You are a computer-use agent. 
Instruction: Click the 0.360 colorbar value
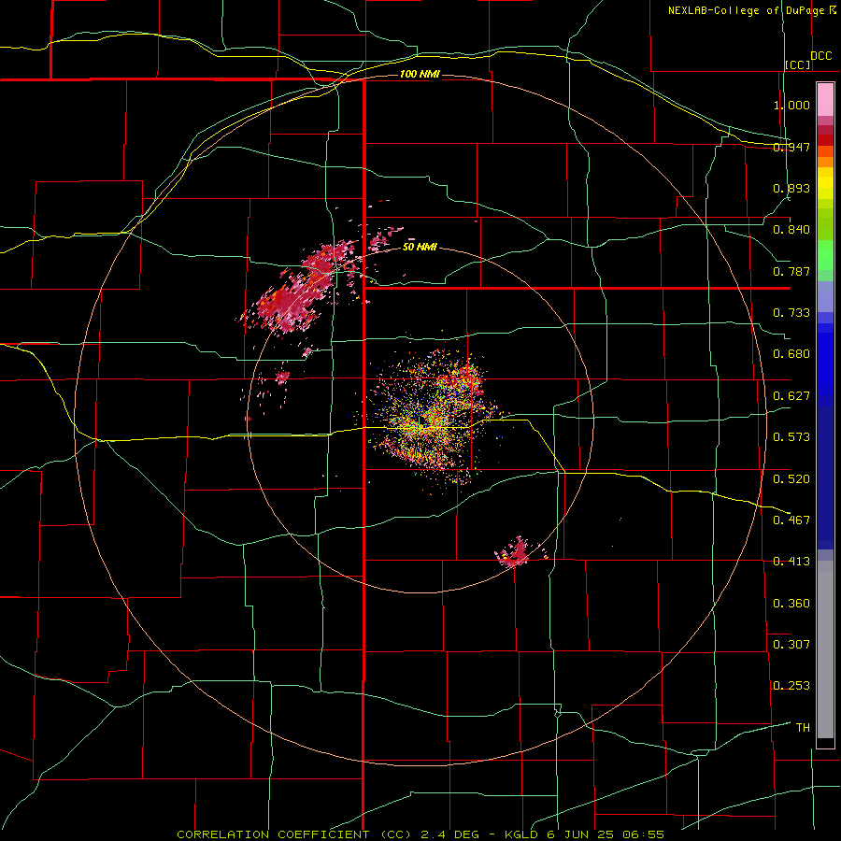[x=791, y=604]
